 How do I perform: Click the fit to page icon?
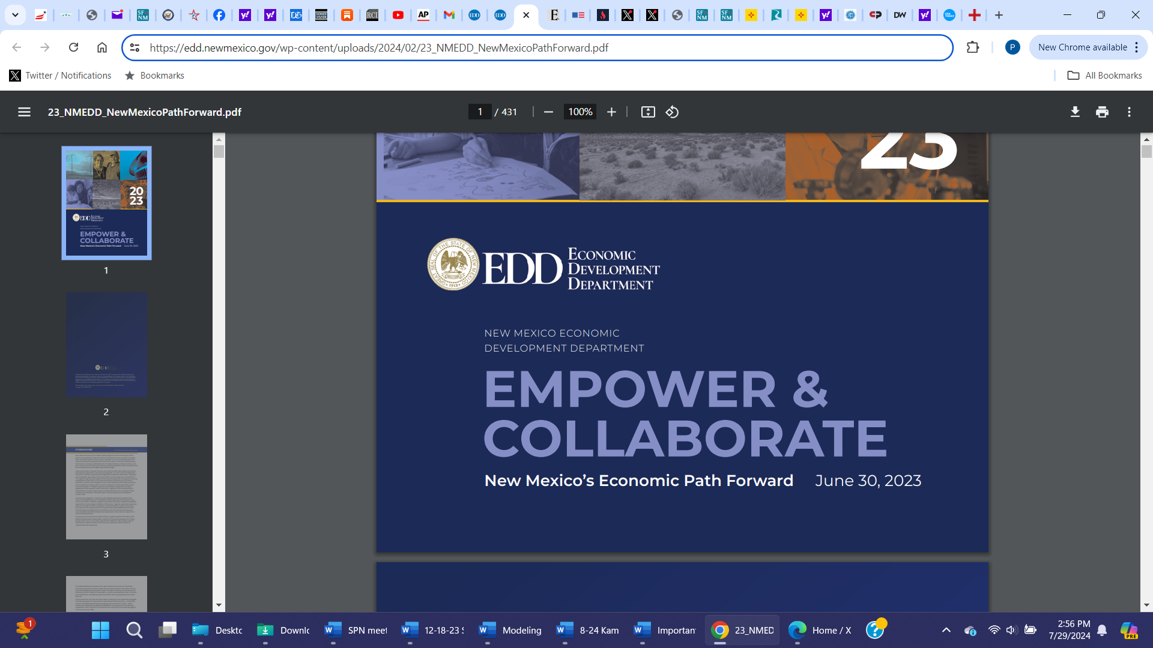(x=648, y=112)
